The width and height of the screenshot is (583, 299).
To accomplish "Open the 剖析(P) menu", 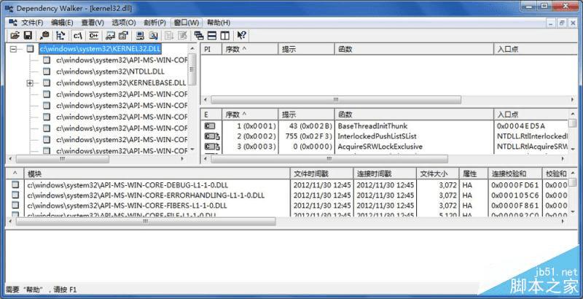I will point(154,23).
